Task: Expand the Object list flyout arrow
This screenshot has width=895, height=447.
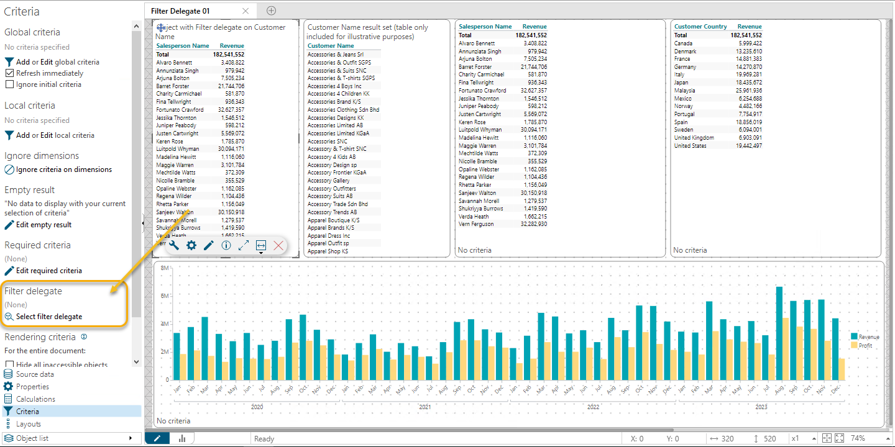Action: (x=131, y=438)
